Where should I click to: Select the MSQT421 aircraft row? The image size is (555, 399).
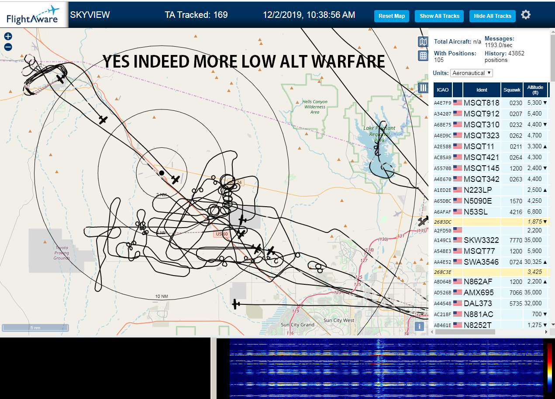click(491, 157)
